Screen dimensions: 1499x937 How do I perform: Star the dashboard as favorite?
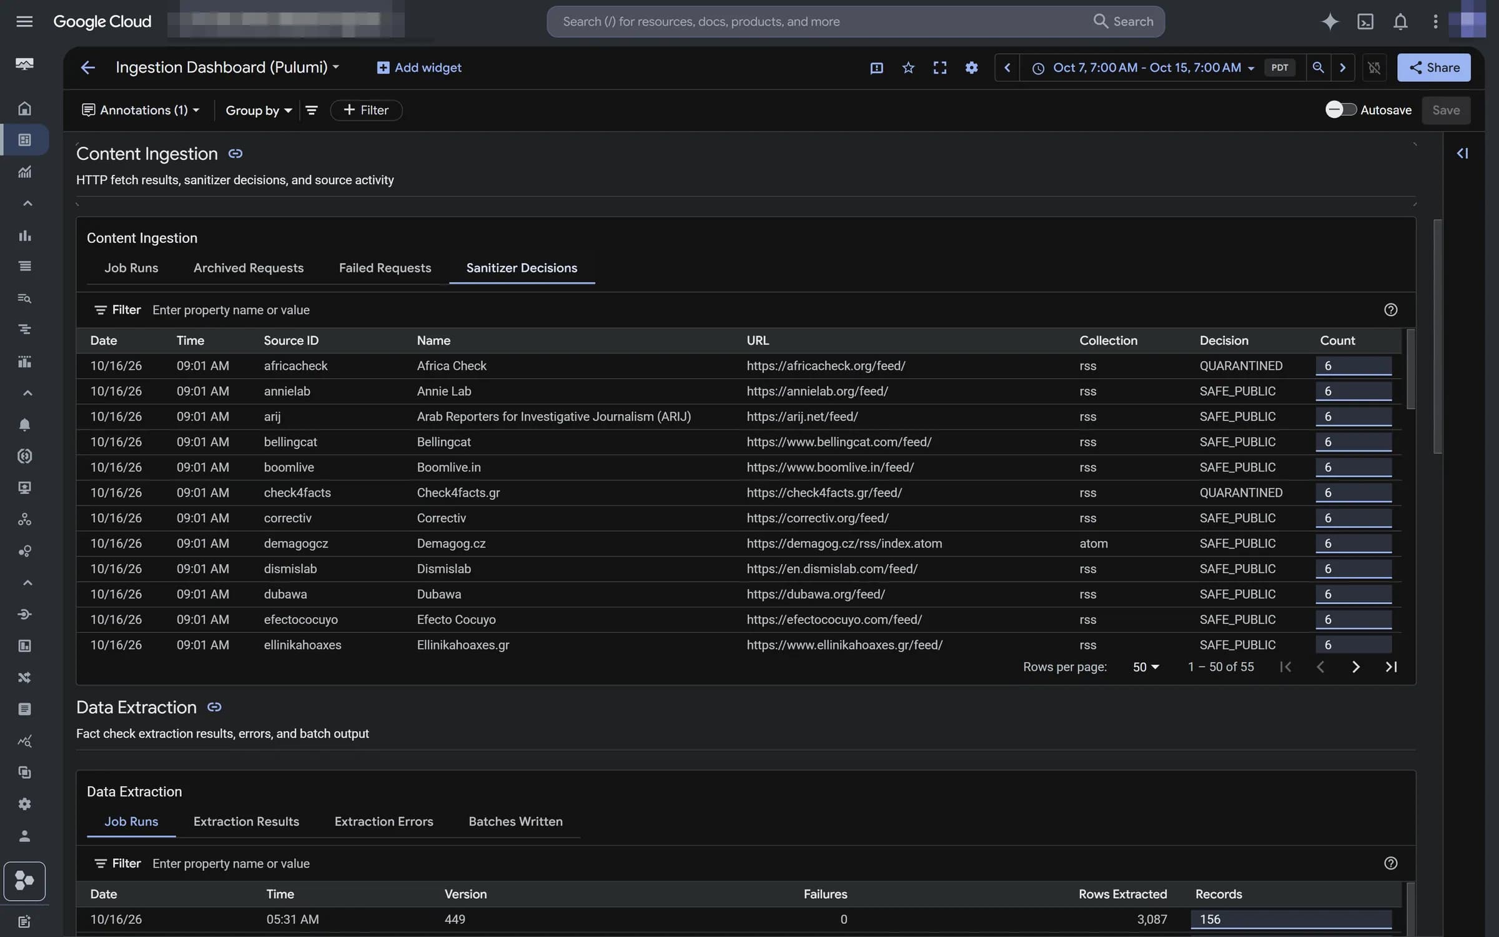(x=908, y=67)
